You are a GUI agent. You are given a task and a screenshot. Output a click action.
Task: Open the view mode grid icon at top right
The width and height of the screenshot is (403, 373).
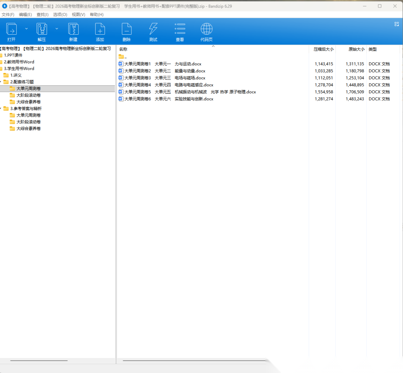click(397, 24)
